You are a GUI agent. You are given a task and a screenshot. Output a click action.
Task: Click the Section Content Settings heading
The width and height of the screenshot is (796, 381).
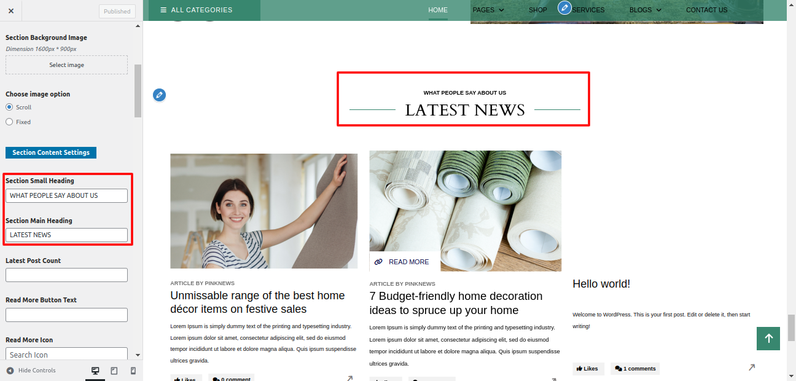click(51, 152)
